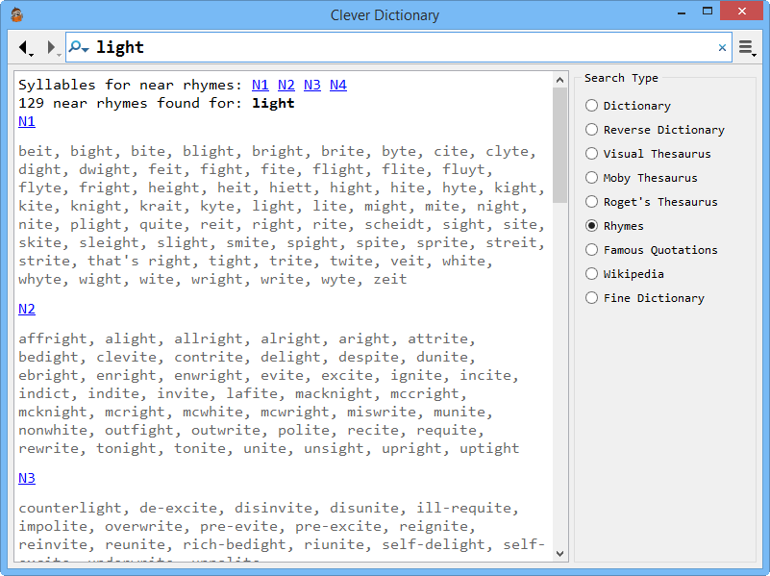Click the word "overwrite" in N3 rhymes
770x576 pixels.
(x=143, y=526)
